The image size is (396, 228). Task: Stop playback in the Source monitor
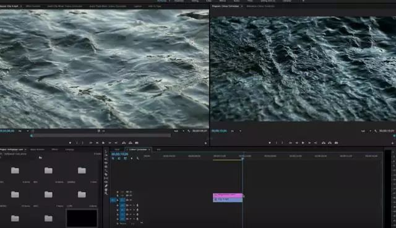tap(103, 143)
